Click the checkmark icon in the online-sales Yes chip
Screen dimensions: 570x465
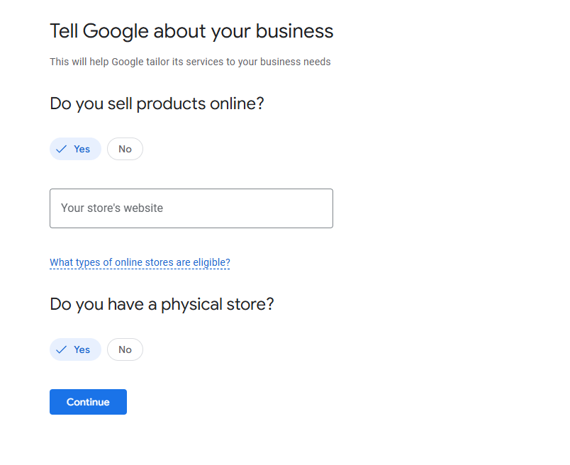pos(62,149)
